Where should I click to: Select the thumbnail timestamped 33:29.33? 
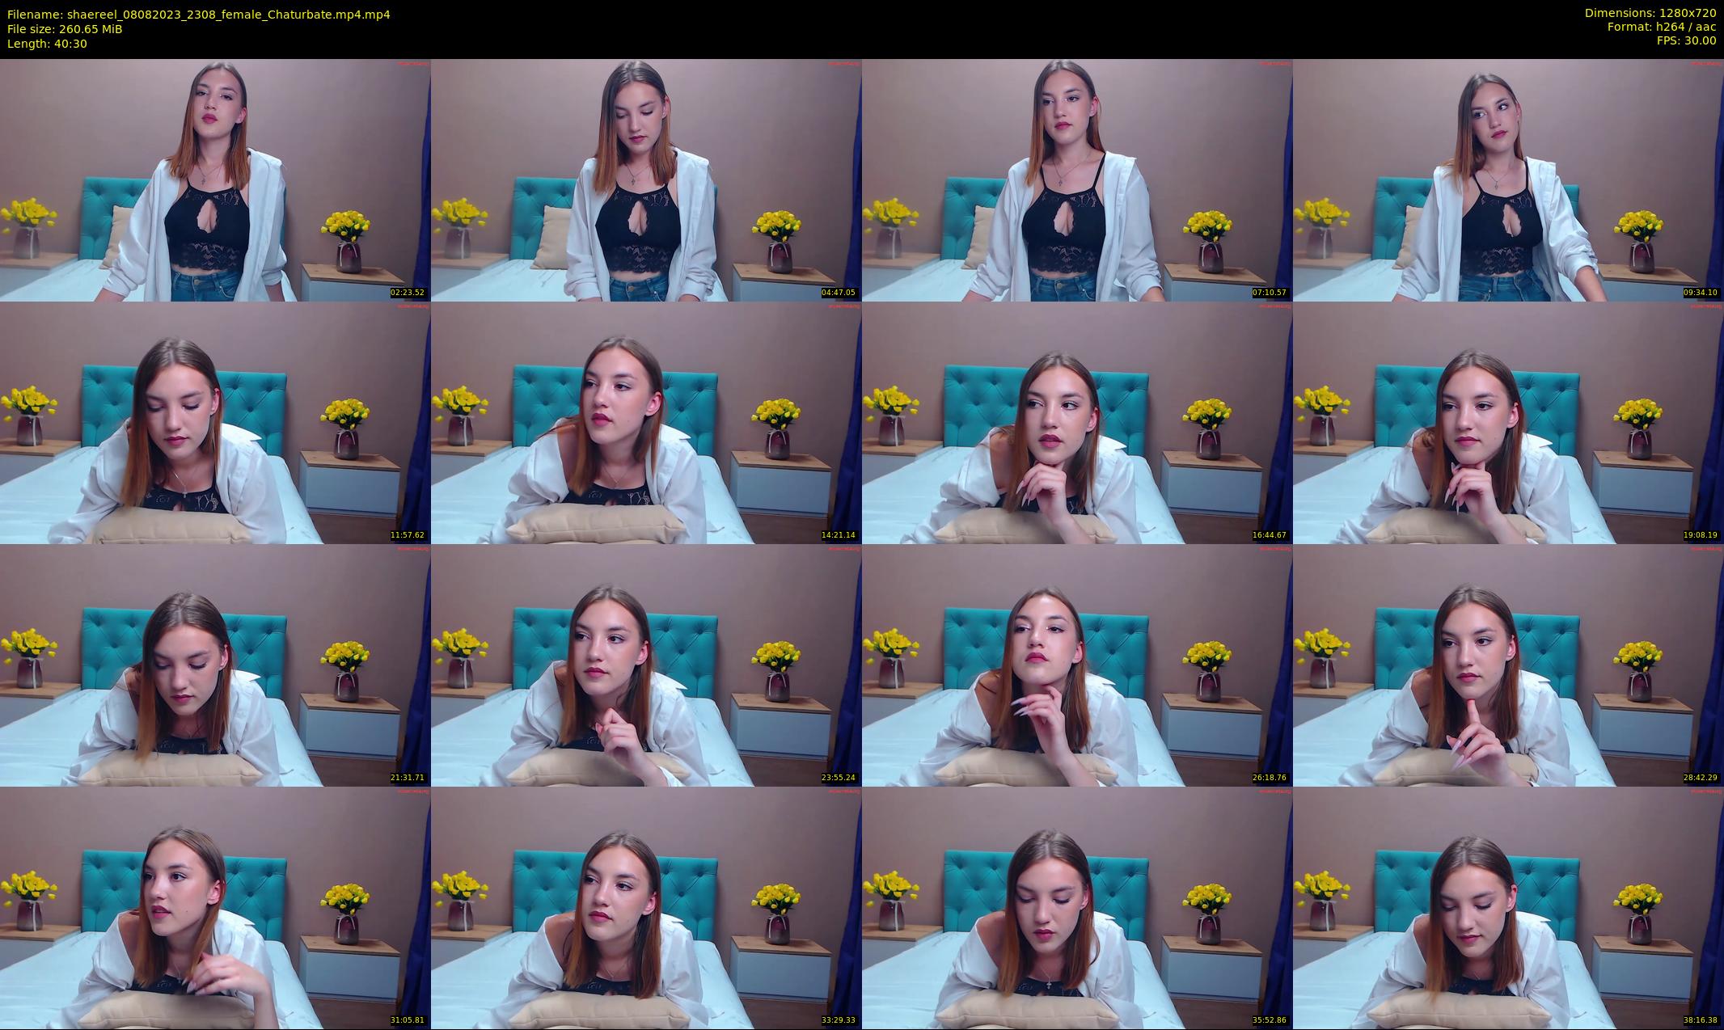click(x=646, y=907)
